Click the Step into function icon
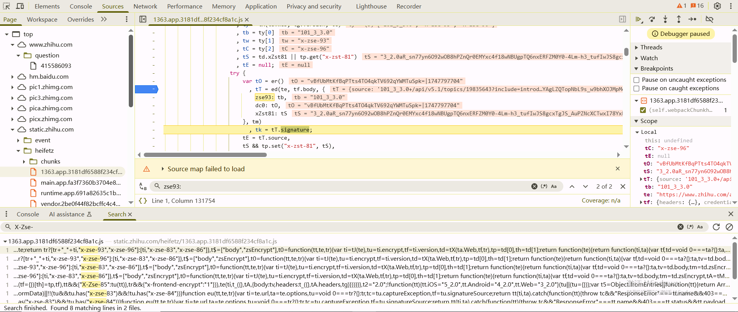The width and height of the screenshot is (738, 312). click(665, 19)
